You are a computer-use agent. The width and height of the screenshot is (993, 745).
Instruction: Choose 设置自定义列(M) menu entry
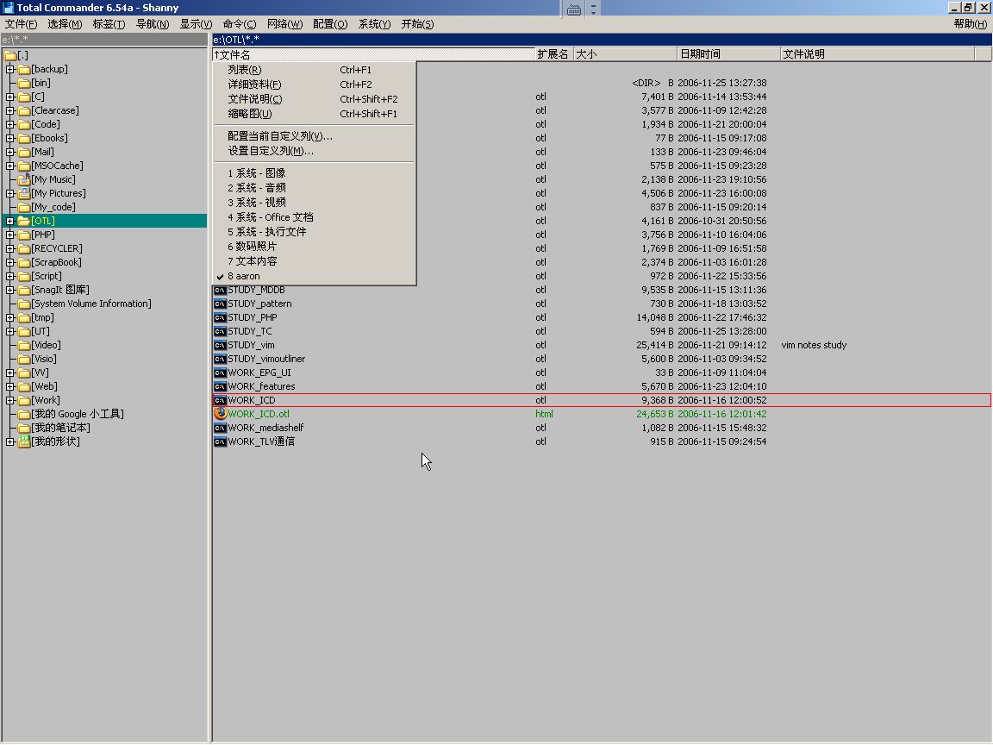[314, 151]
